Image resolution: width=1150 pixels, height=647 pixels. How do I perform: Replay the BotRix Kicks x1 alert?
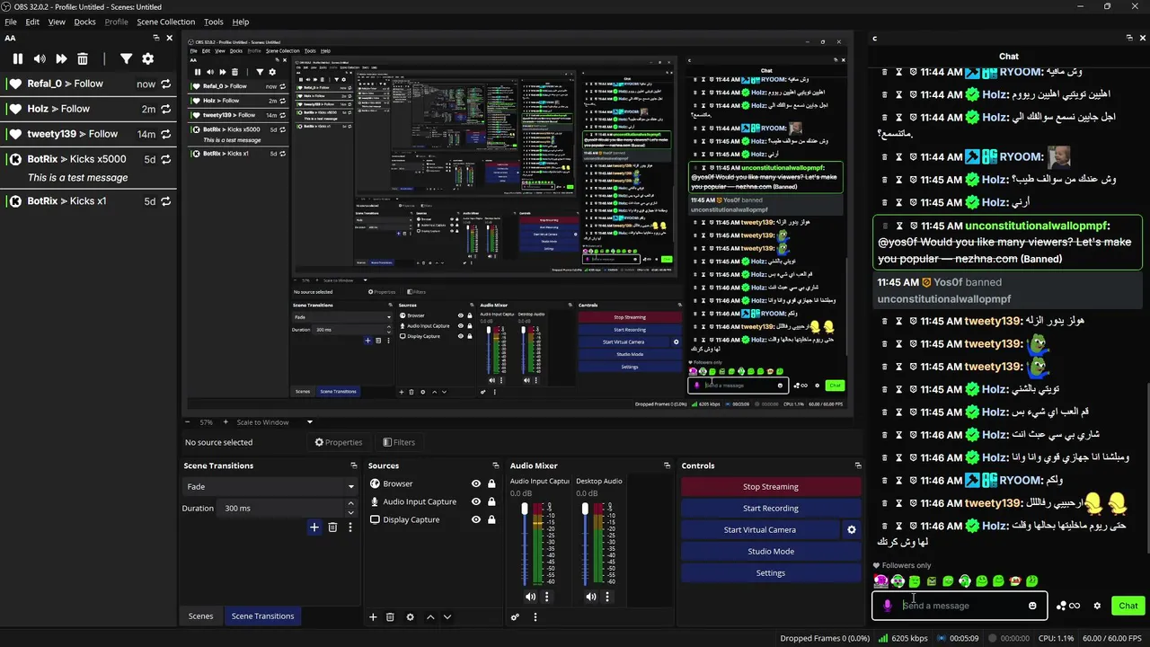(165, 201)
